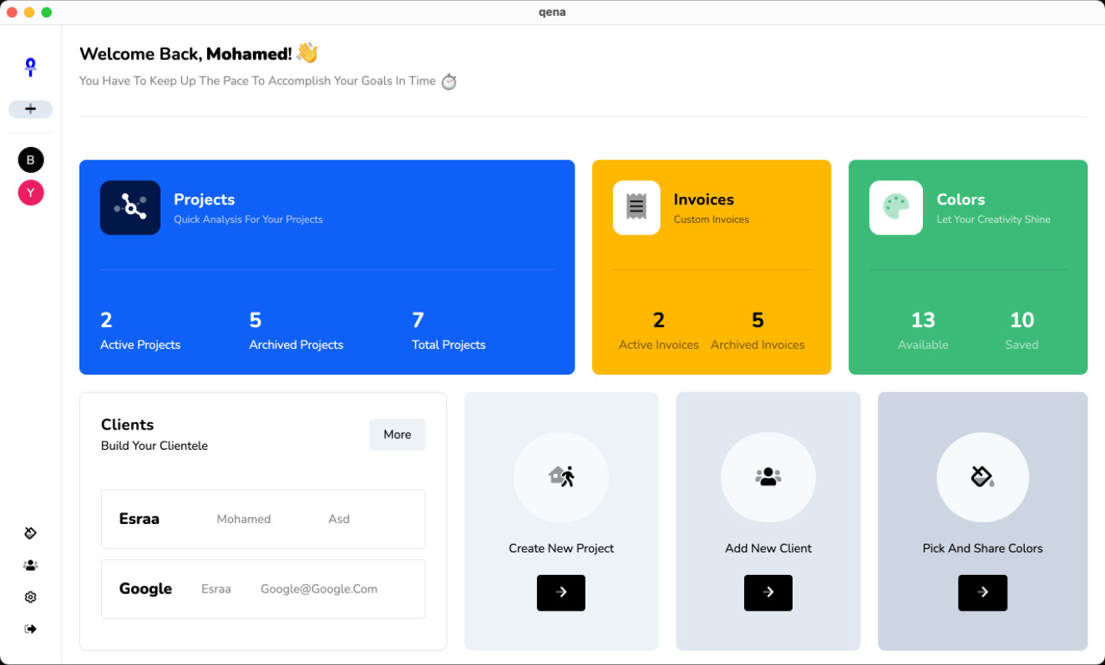Click the Pick And Share Colors label
Viewport: 1105px width, 665px height.
tap(983, 548)
